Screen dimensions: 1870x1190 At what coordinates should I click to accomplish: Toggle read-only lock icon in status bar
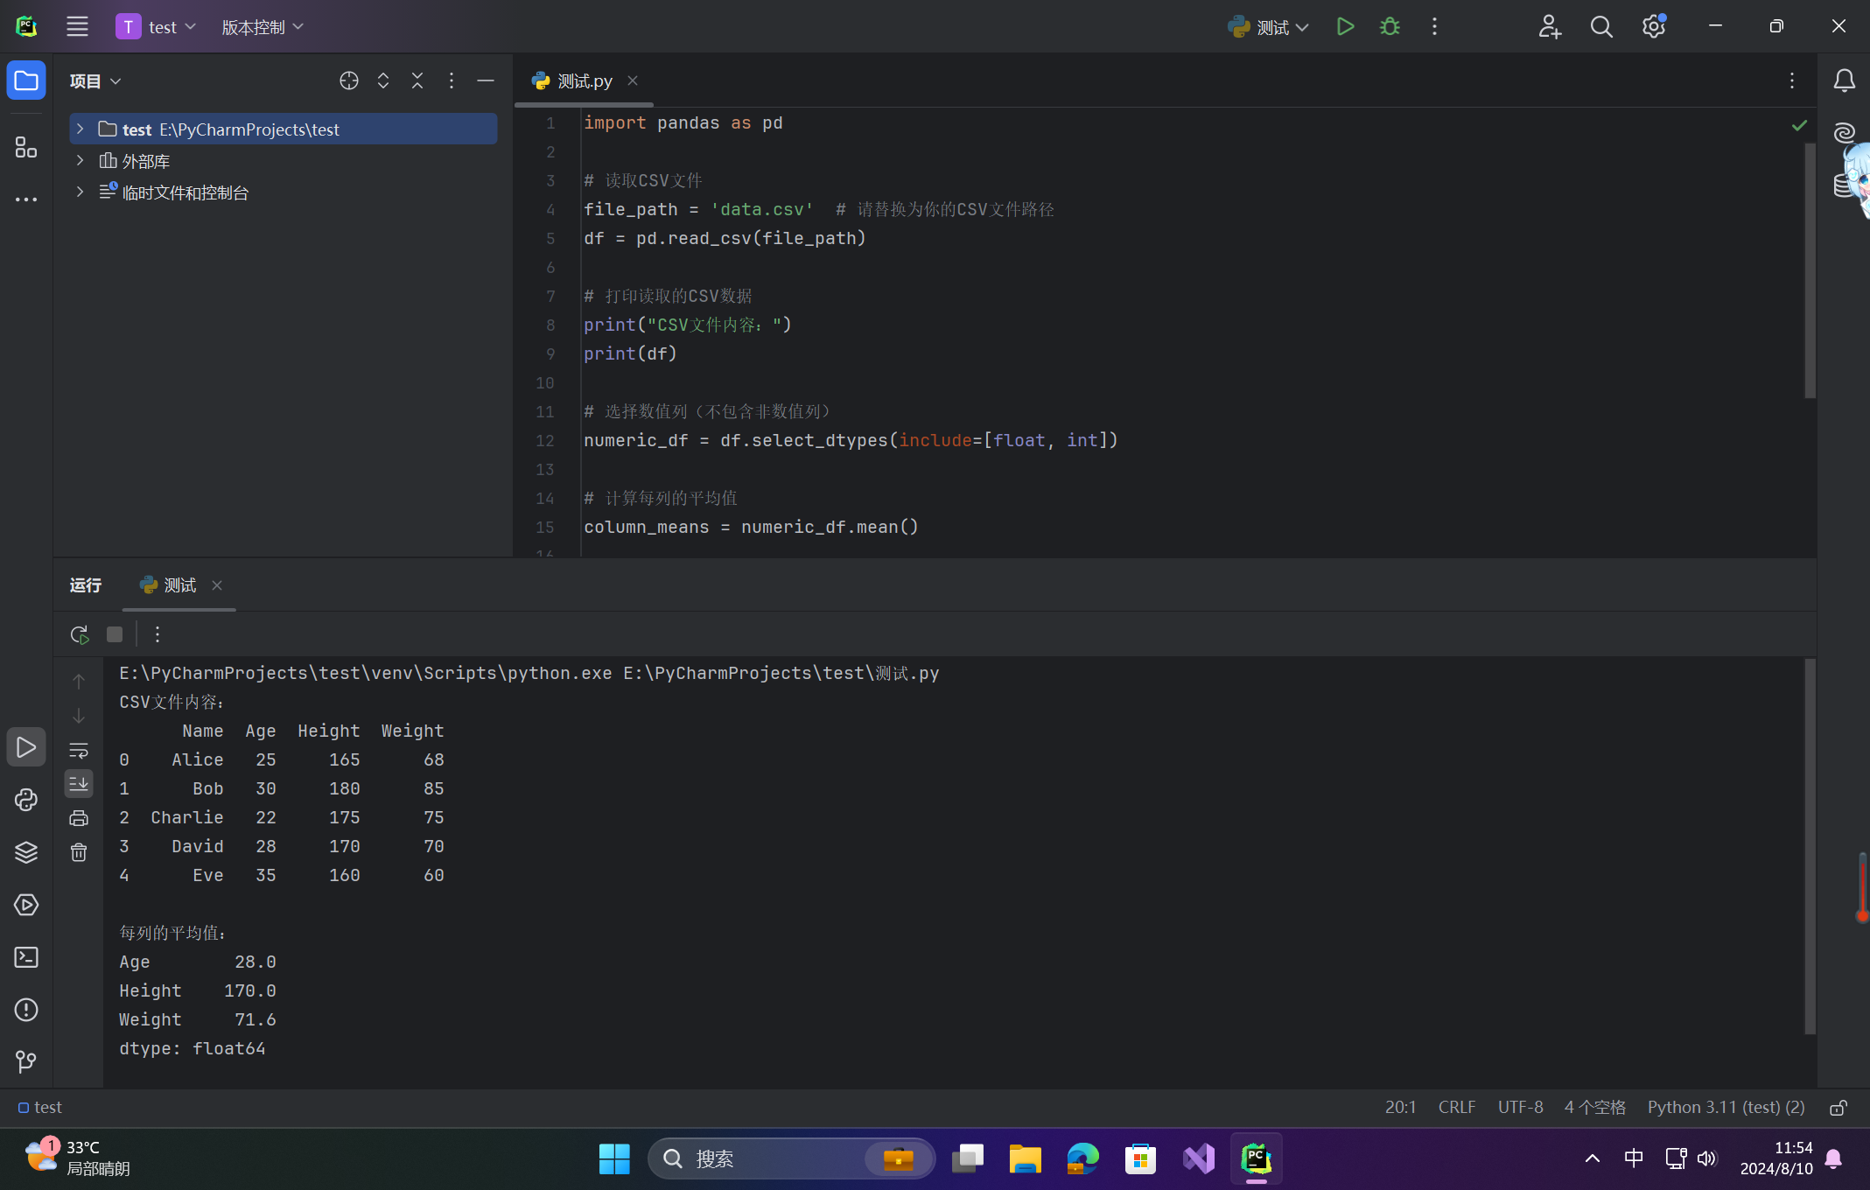click(x=1838, y=1108)
